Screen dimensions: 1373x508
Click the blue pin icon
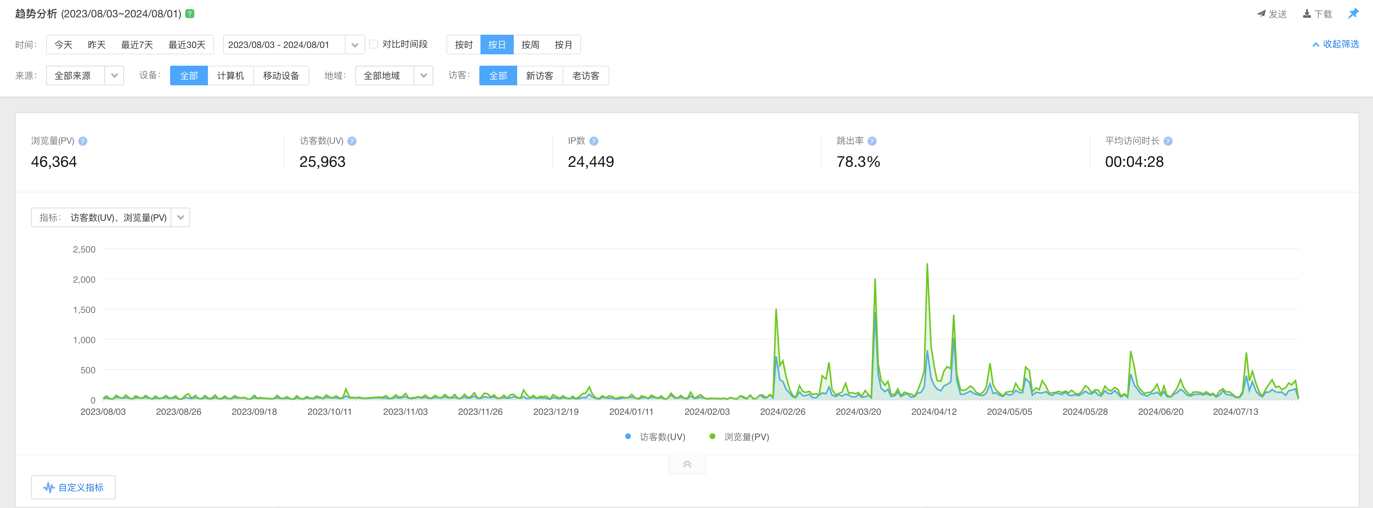(1353, 14)
